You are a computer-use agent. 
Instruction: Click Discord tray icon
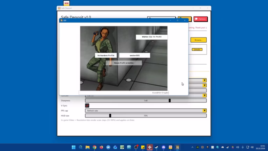[223, 147]
